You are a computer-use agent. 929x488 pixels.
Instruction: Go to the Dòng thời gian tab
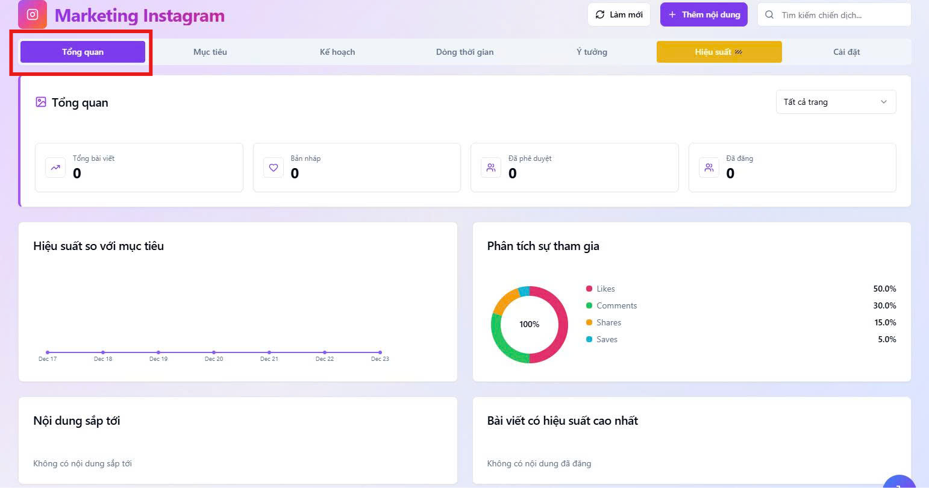[464, 52]
